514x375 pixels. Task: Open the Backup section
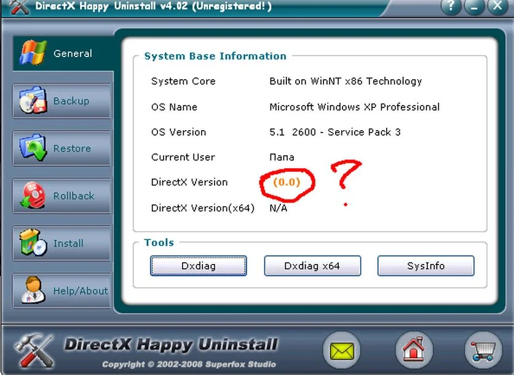pyautogui.click(x=61, y=101)
